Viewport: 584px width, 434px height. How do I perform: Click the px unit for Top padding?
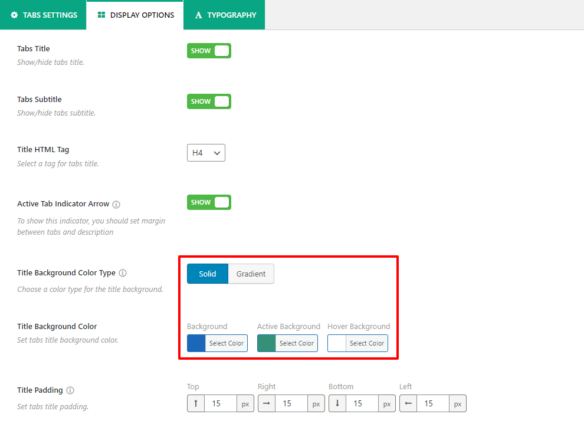(245, 404)
